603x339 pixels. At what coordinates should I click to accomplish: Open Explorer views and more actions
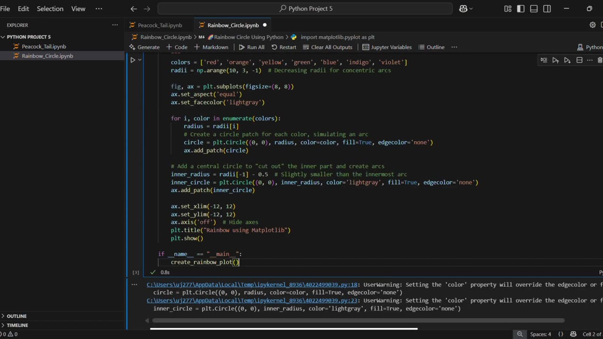(x=115, y=25)
